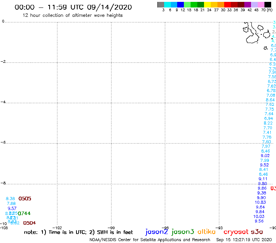Select the NOAA/NESDIS credit line
This screenshot has height=243, width=276.
coord(150,240)
